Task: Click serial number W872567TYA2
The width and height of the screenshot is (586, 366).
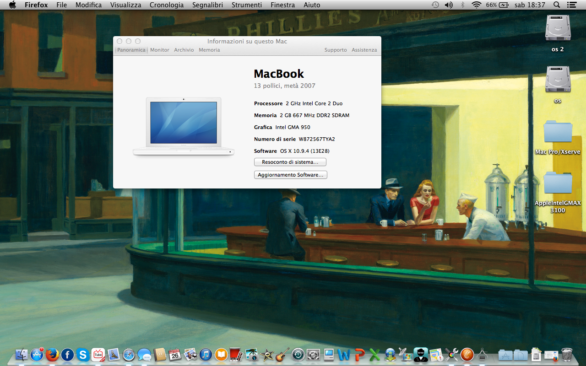Action: pyautogui.click(x=317, y=139)
